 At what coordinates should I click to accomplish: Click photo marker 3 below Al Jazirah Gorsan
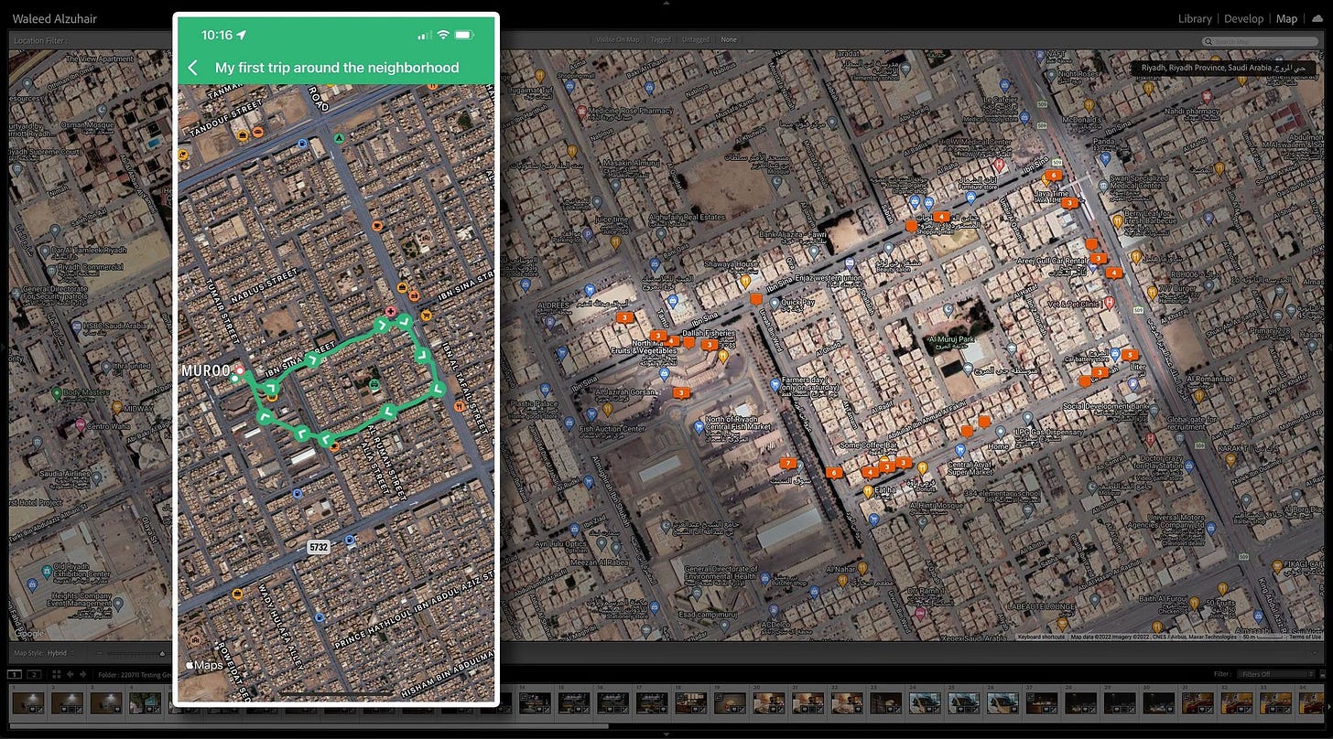pos(680,392)
